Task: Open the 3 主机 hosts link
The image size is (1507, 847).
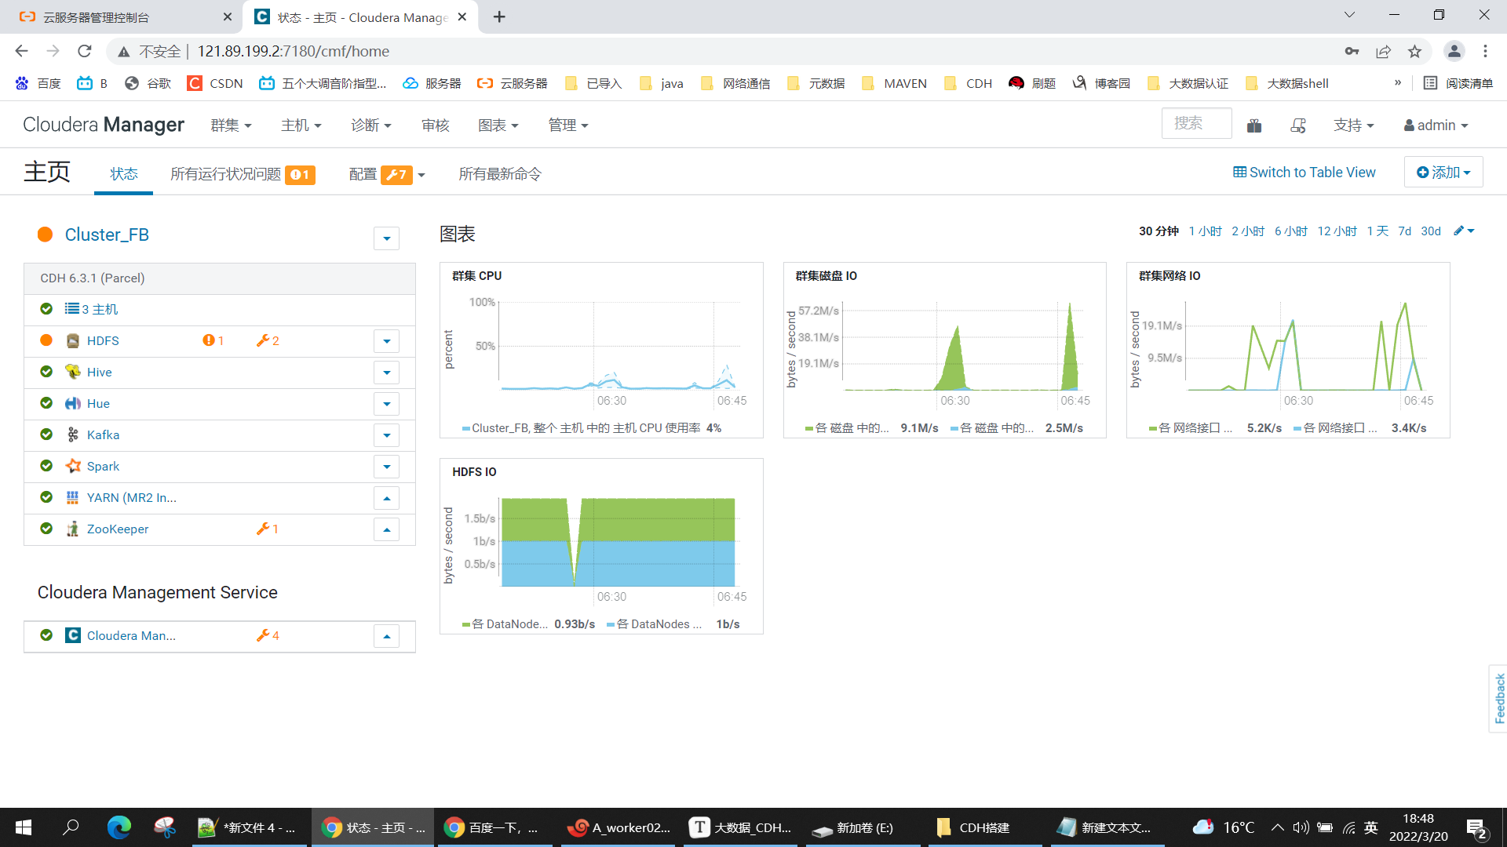Action: pos(91,309)
